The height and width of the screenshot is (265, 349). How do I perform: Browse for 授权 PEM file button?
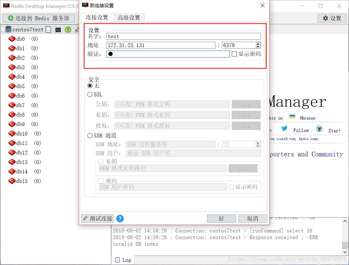(x=246, y=126)
